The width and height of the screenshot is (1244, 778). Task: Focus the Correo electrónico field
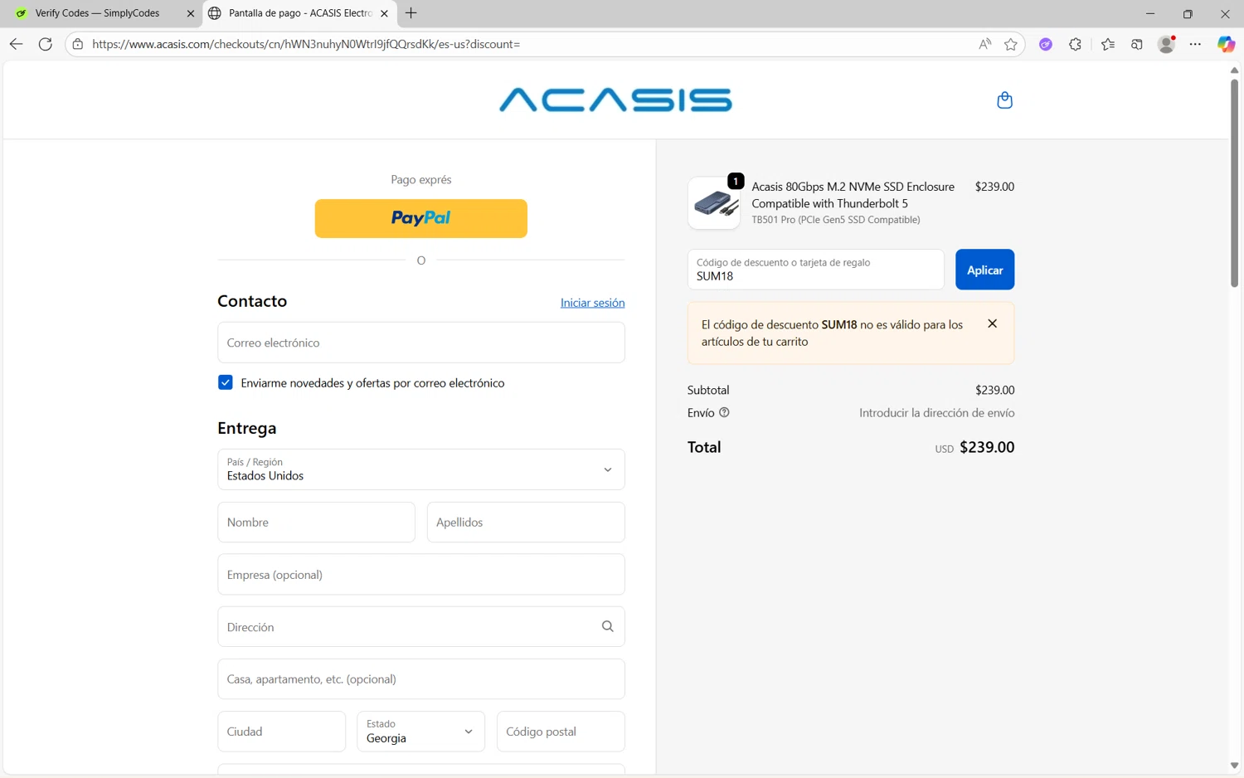pos(421,343)
